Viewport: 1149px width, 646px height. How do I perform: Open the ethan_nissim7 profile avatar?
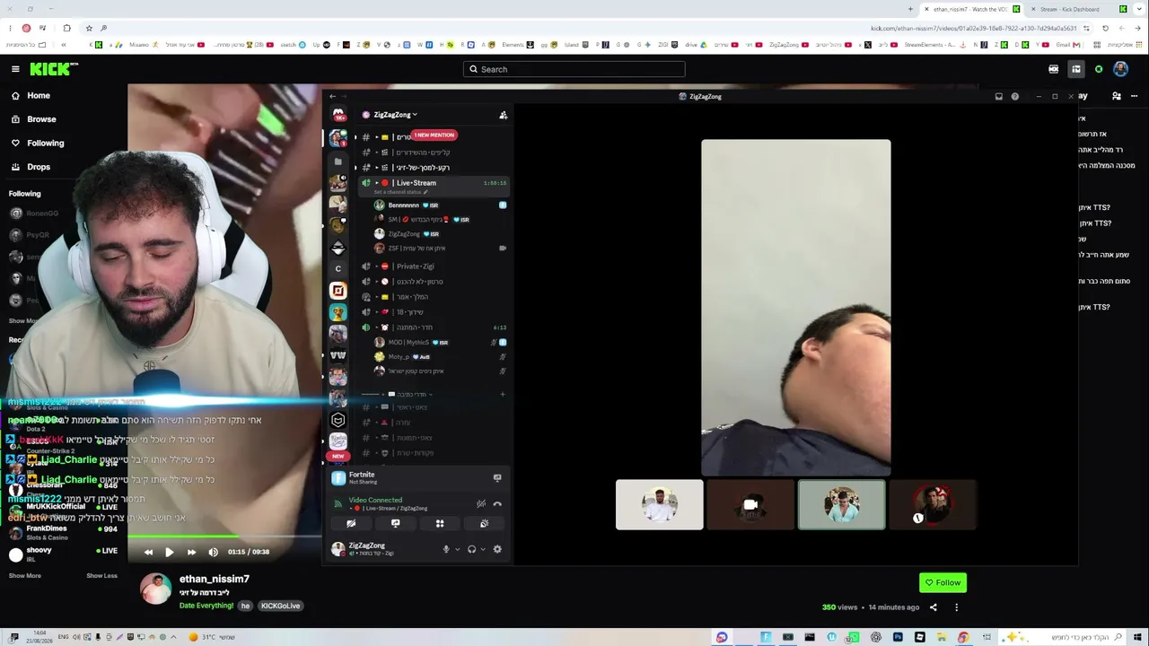pos(155,589)
